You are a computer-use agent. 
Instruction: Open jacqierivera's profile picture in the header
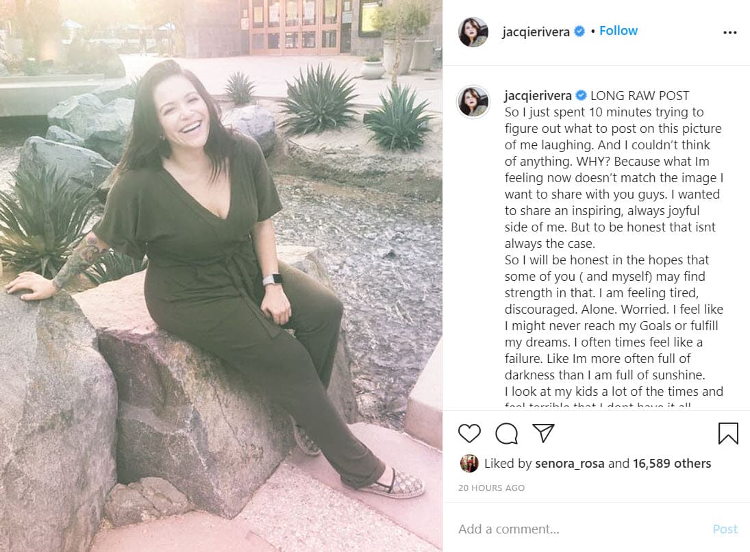point(473,31)
